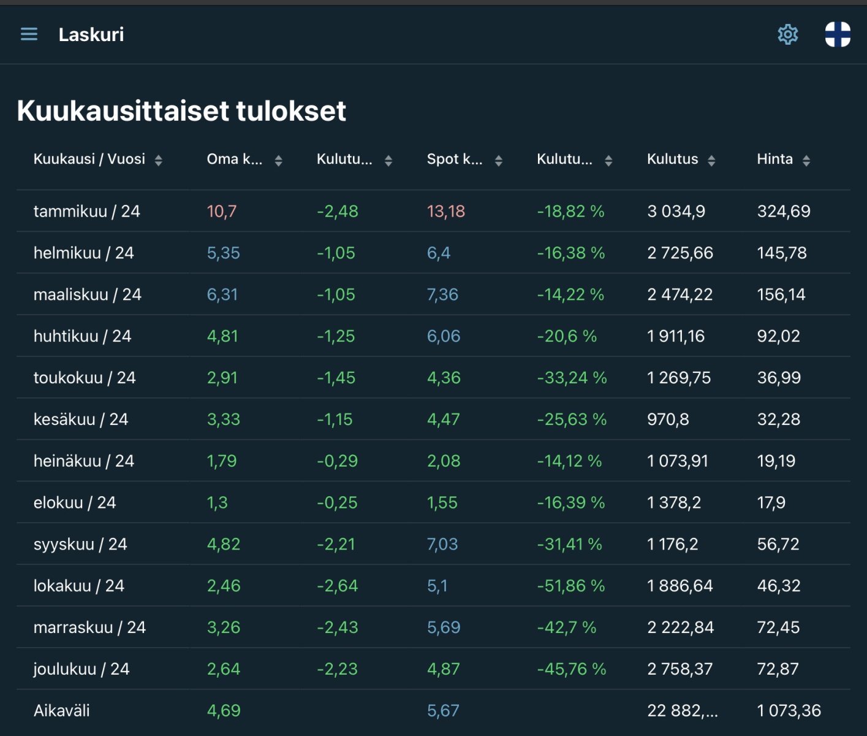The width and height of the screenshot is (867, 736).
Task: Click the kesäkuu / 24 row label
Action: (x=81, y=420)
